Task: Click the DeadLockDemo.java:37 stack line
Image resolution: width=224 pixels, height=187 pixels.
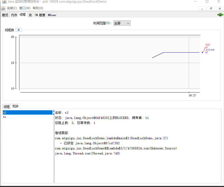Action: [x=111, y=138]
